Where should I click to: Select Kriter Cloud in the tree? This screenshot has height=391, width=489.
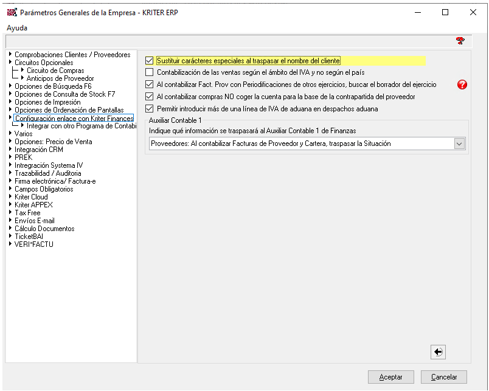[x=31, y=197]
